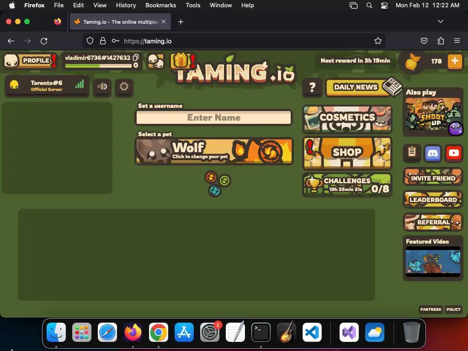Open the Referral panel
468x351 pixels.
pyautogui.click(x=433, y=222)
